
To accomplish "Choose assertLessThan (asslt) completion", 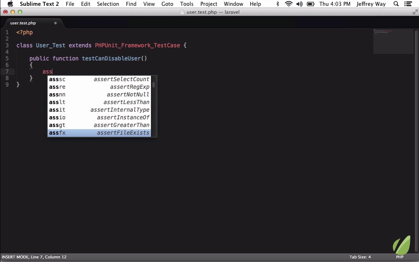I will 99,102.
